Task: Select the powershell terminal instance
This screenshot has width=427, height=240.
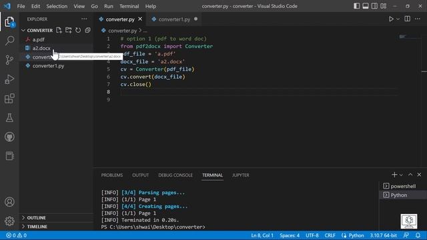Action: [x=403, y=186]
